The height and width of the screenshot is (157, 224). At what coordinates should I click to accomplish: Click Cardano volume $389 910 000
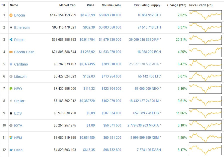[x=111, y=64]
